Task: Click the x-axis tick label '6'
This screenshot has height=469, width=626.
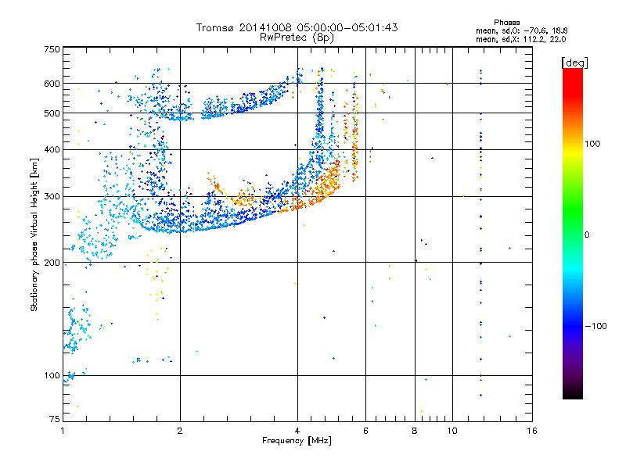Action: 365,431
